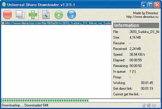Click the Received value 2,24 MB
162x109 pixels.
click(135, 49)
